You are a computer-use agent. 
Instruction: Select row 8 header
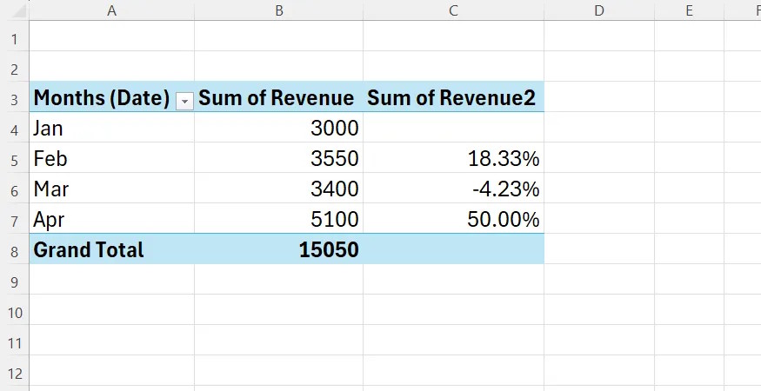[15, 251]
